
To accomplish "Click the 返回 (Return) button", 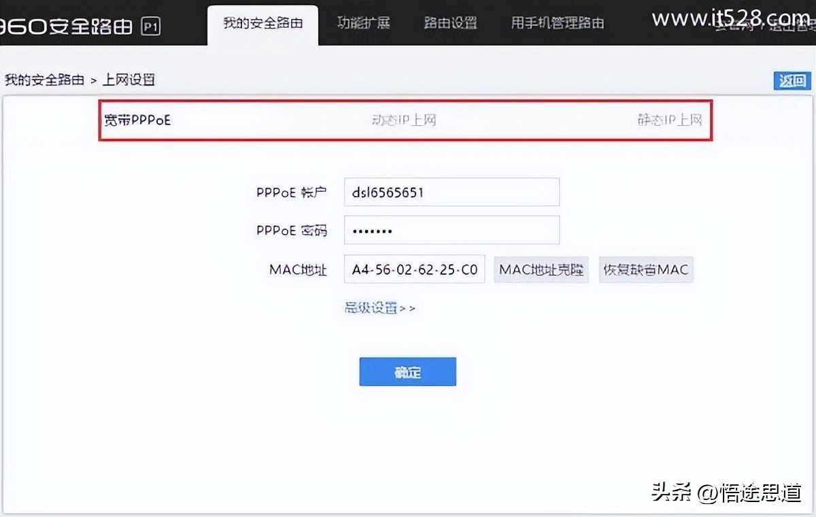I will click(x=792, y=80).
